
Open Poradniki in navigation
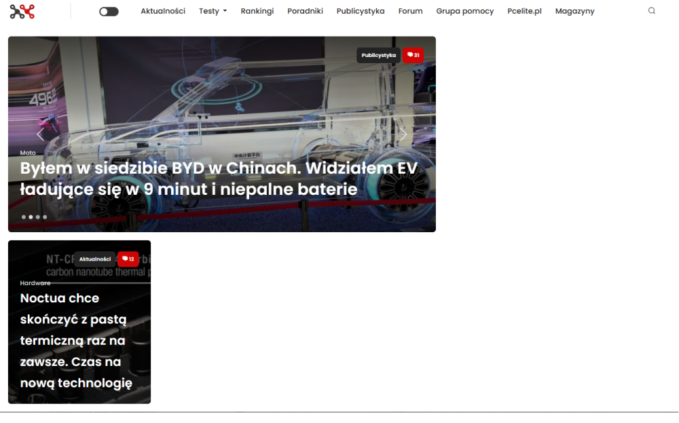coord(305,12)
